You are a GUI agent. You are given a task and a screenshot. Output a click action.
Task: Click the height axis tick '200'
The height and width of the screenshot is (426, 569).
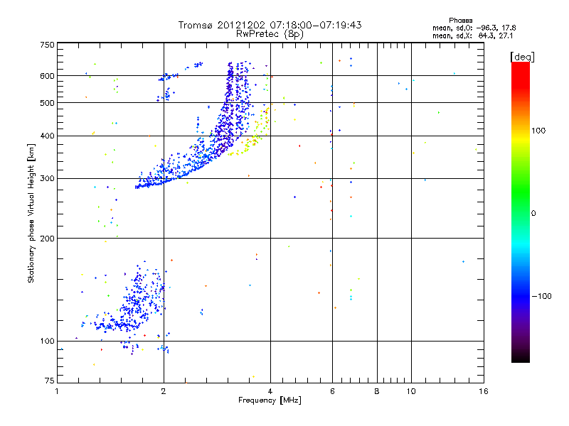pyautogui.click(x=47, y=239)
